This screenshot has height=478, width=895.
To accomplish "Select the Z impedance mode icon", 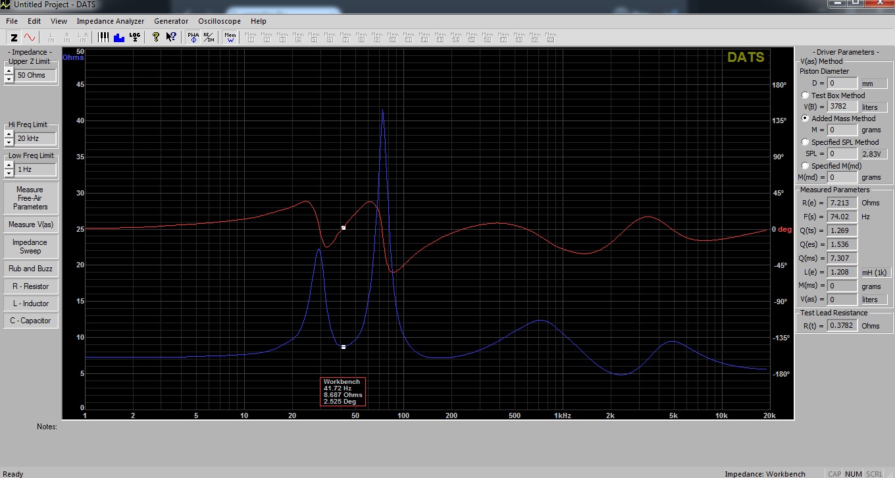I will (x=14, y=38).
